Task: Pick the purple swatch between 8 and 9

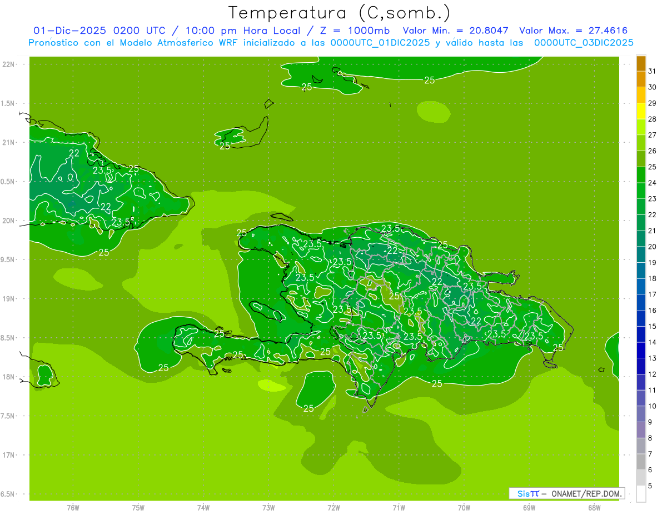Action: click(641, 430)
